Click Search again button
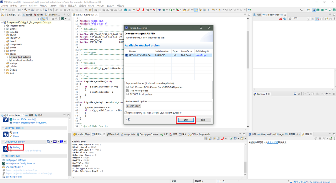Image resolution: width=336 pixels, height=183 pixels. (x=133, y=106)
